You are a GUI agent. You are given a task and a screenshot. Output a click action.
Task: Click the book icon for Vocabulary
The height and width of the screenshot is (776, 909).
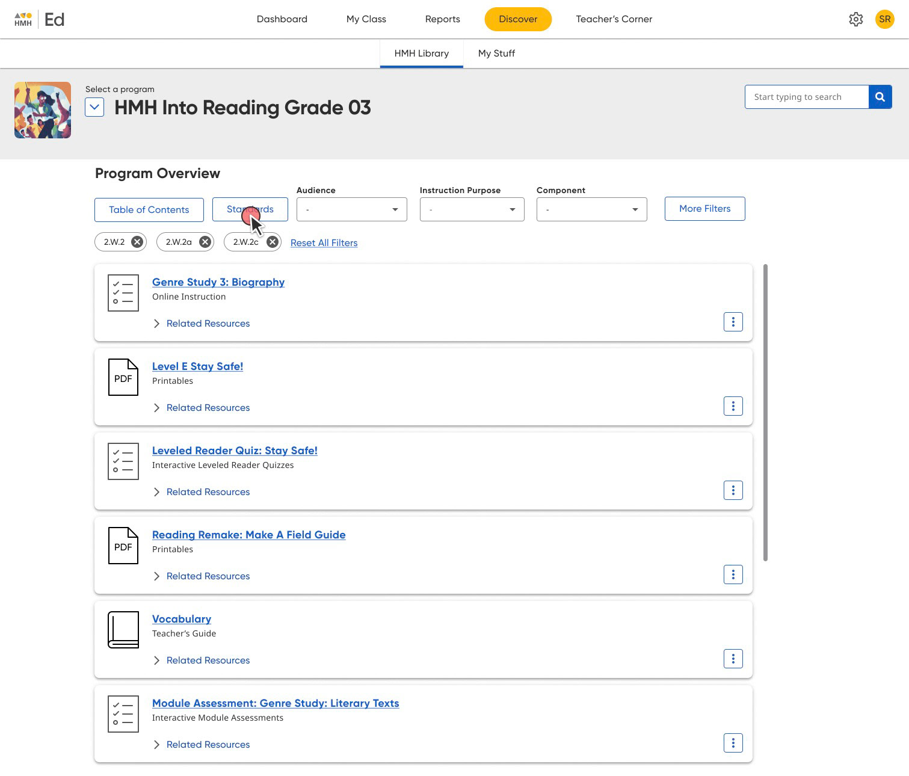coord(123,630)
